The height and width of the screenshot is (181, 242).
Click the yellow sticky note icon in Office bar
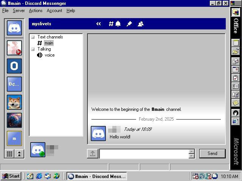236,103
